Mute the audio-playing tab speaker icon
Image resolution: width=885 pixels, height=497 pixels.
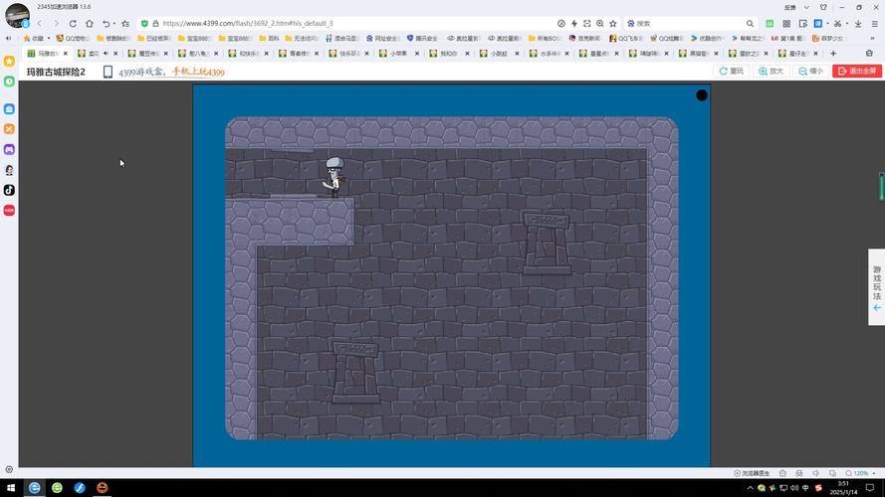106,53
